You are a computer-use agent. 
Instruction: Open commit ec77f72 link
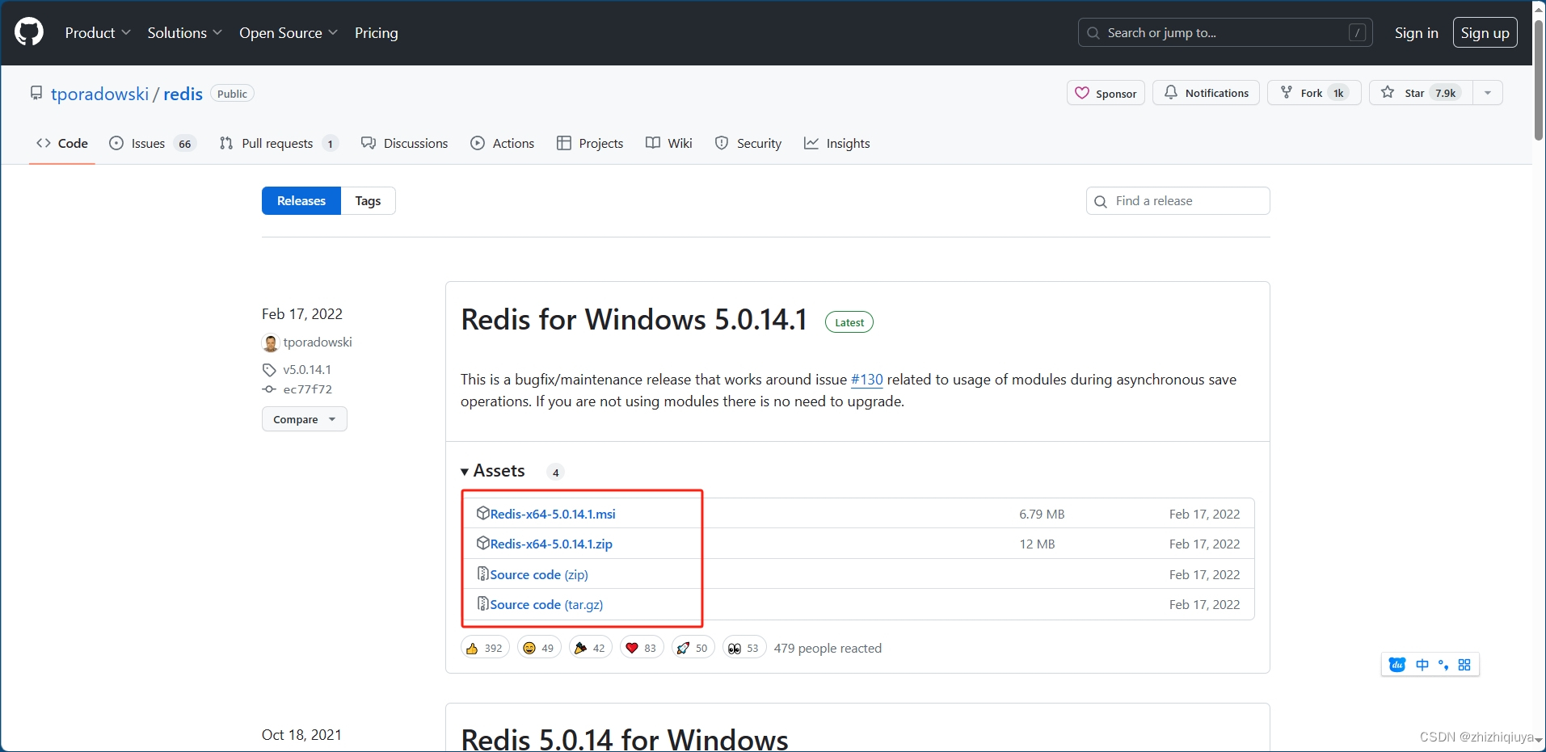coord(308,389)
